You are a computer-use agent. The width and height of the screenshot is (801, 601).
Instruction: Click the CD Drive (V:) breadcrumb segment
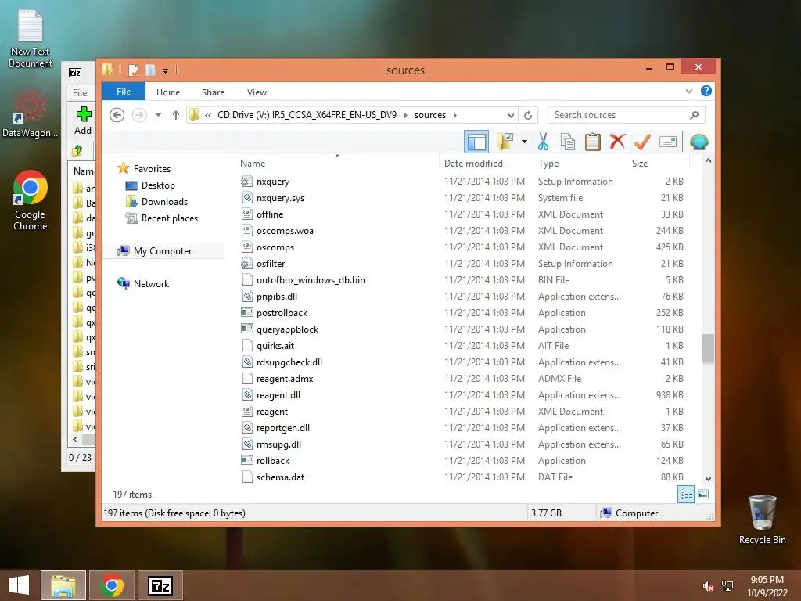(x=307, y=115)
